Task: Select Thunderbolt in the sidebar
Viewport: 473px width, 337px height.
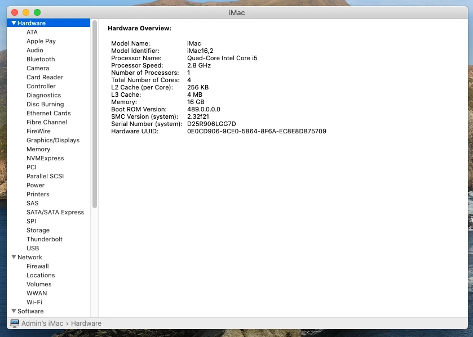Action: (x=44, y=239)
